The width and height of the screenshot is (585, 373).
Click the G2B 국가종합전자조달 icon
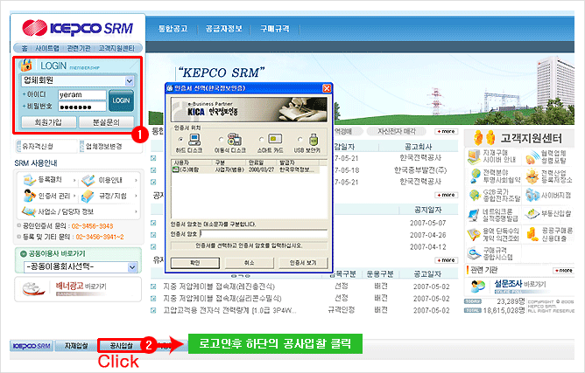point(475,195)
